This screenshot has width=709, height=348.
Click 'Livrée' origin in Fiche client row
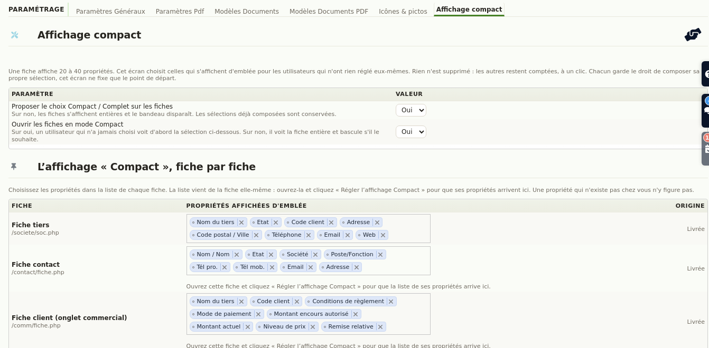pyautogui.click(x=696, y=322)
